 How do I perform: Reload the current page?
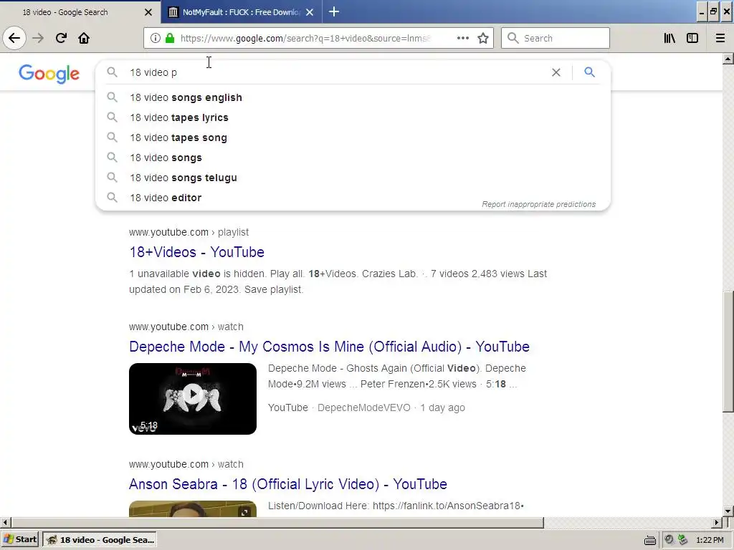(61, 38)
